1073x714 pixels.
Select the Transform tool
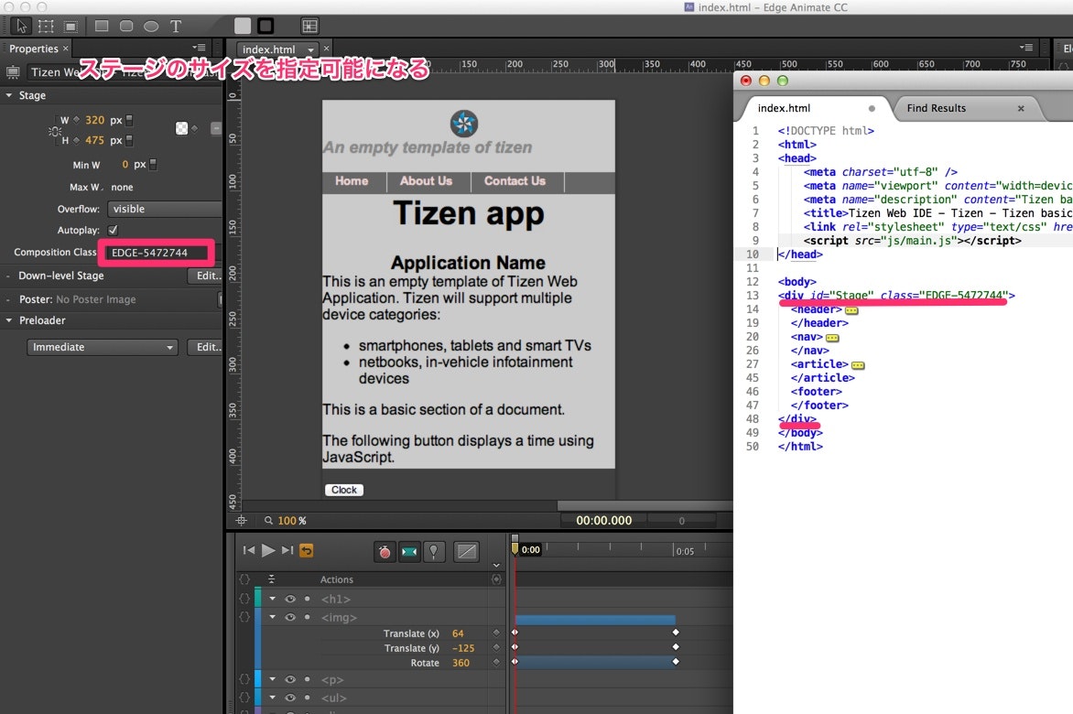tap(46, 26)
